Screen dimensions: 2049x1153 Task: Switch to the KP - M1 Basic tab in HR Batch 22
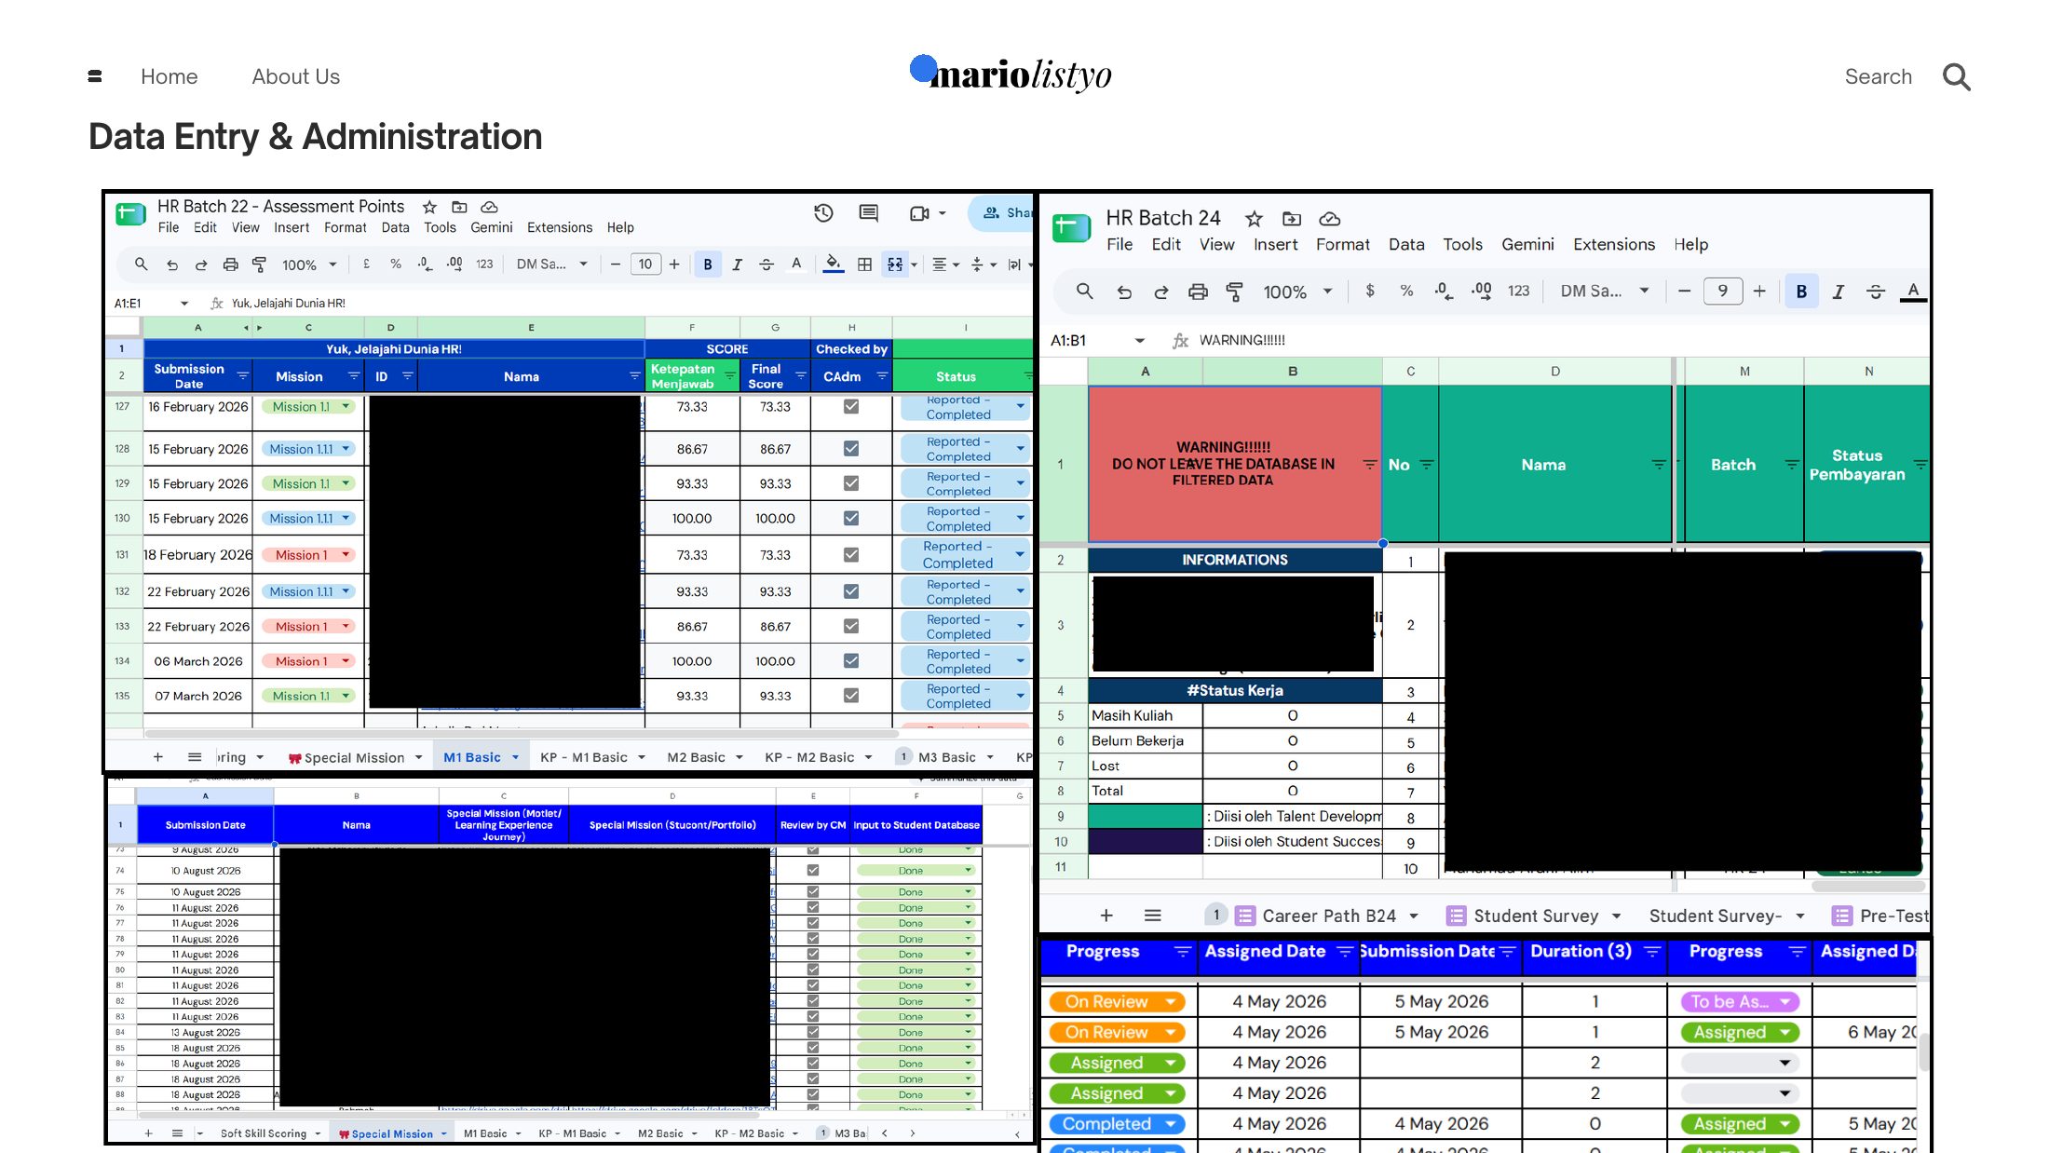tap(593, 757)
